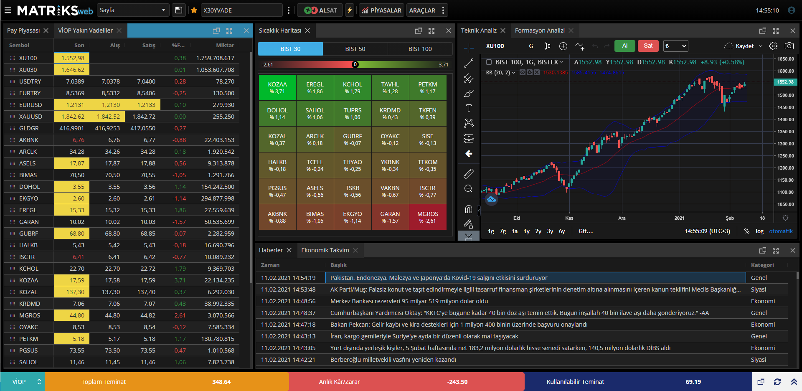Open the Sayfa page dropdown

(x=133, y=10)
